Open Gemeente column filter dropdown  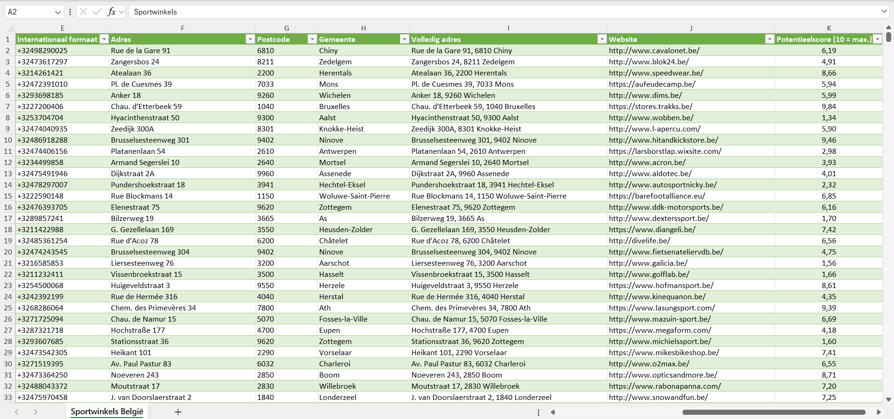point(404,39)
